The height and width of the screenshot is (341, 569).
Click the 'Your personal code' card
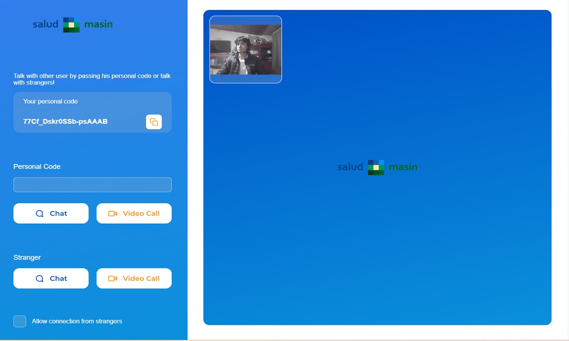(x=92, y=112)
